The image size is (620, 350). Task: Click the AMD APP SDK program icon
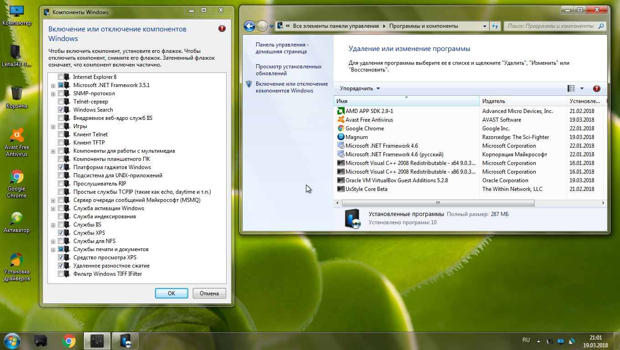341,111
